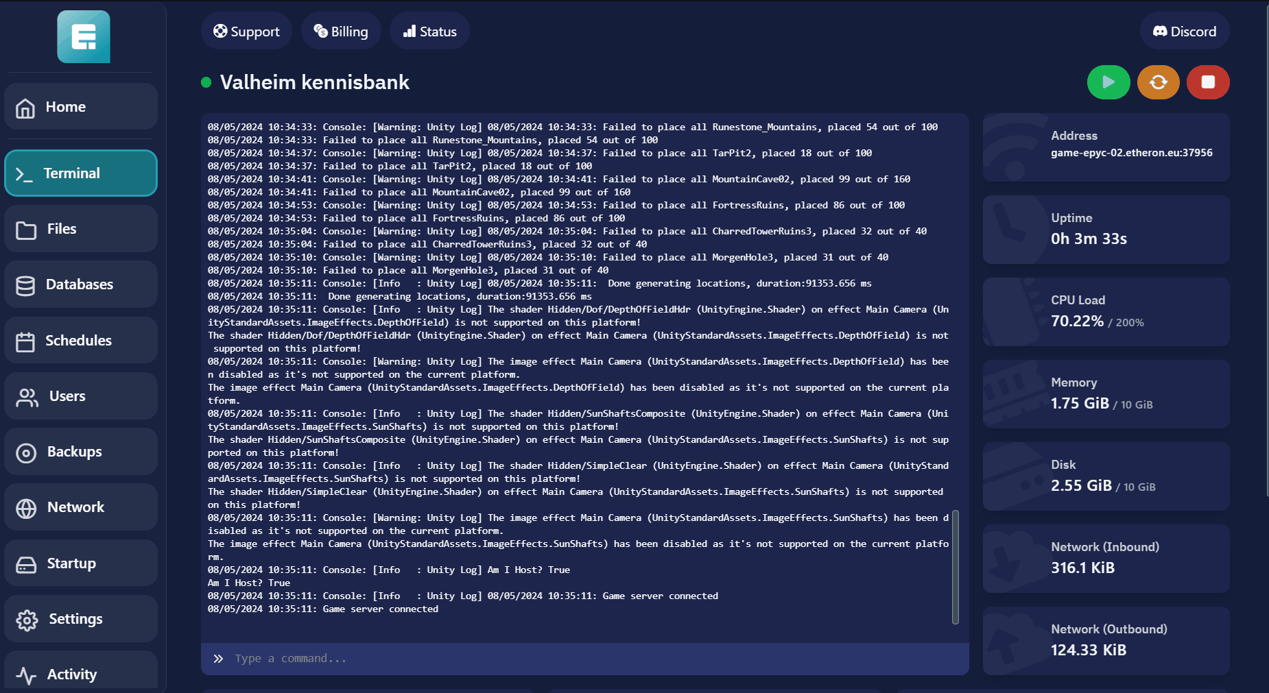Go to the Users section
This screenshot has height=693, width=1269.
pos(81,396)
